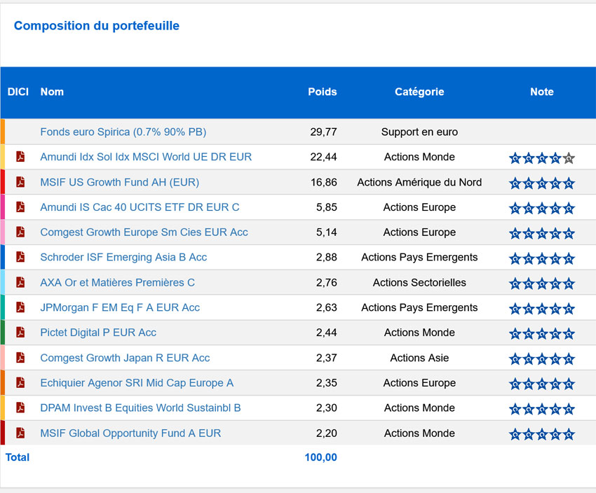Open DICI PDF for MSIF US Growth Fund
596x493 pixels.
pyautogui.click(x=20, y=182)
